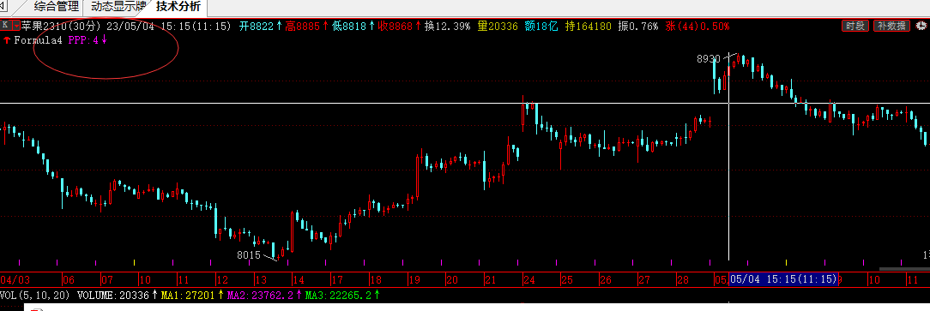
Task: Click the gear clock icon at top right
Action: pos(921,26)
